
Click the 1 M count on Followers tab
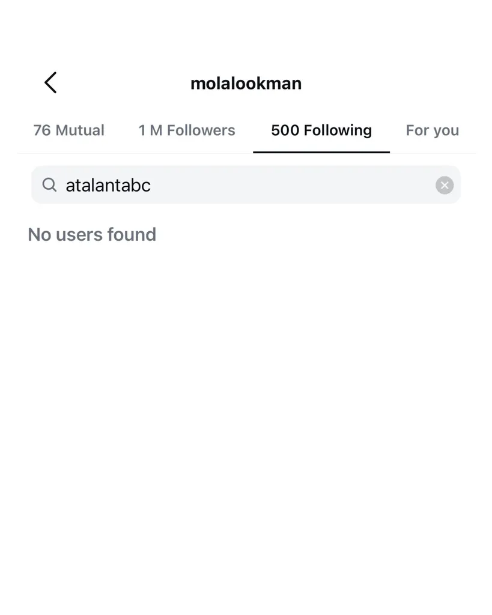tap(150, 130)
